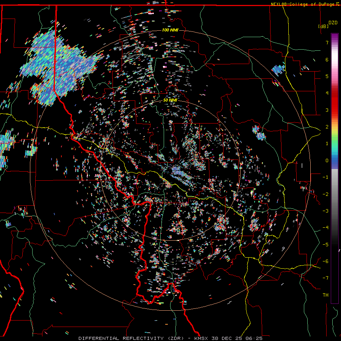Click the -1 value on color scale

[x=325, y=177]
